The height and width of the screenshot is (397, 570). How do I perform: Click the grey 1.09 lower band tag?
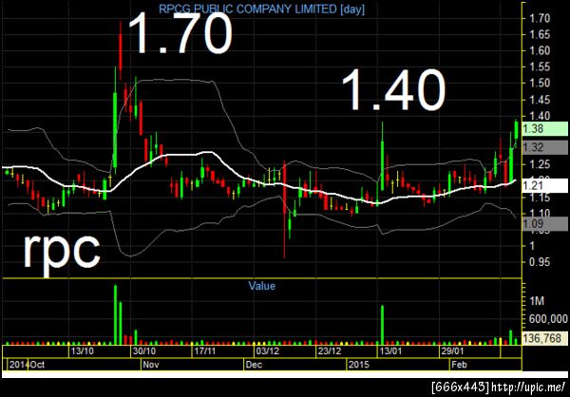click(x=544, y=224)
